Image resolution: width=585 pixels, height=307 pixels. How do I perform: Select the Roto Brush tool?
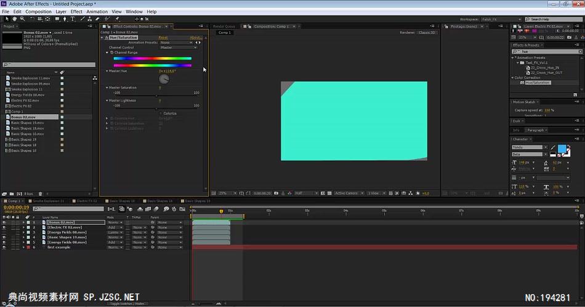[107, 18]
